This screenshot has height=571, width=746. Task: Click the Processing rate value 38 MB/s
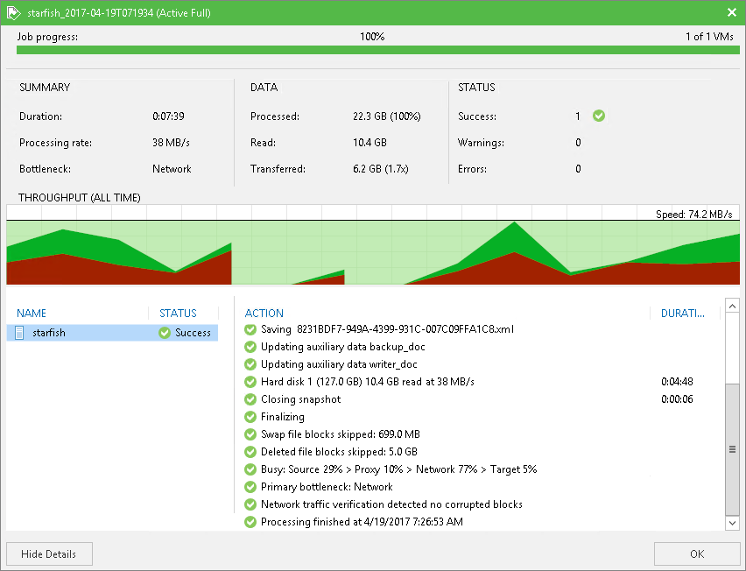tap(171, 142)
